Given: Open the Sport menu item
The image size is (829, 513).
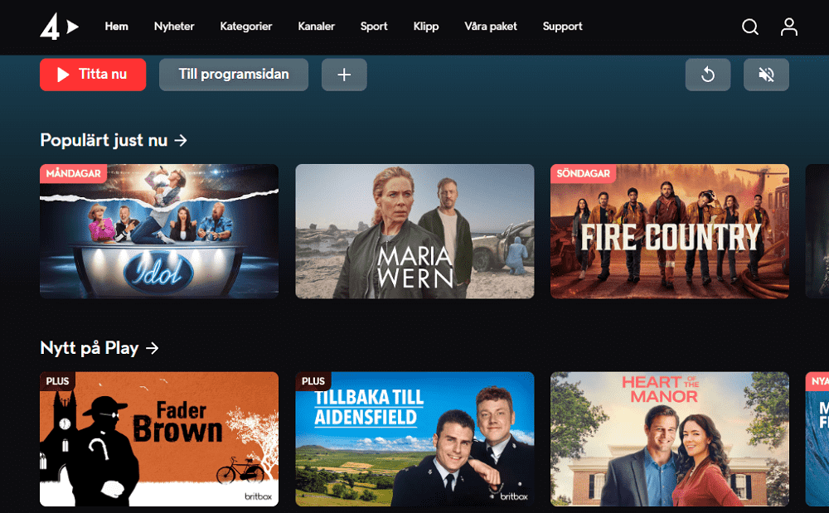Looking at the screenshot, I should pyautogui.click(x=374, y=27).
